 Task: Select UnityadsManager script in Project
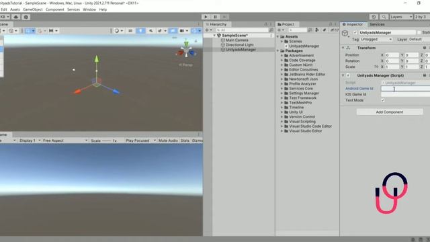[x=304, y=46]
